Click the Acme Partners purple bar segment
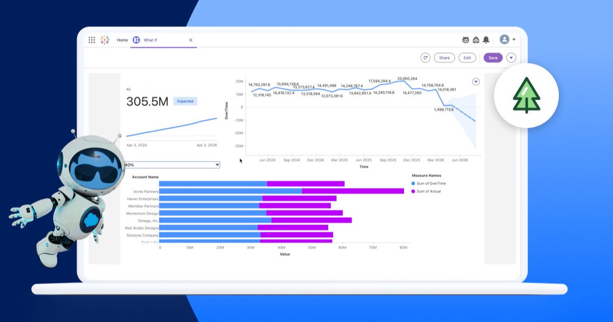Image resolution: width=613 pixels, height=322 pixels. point(352,191)
